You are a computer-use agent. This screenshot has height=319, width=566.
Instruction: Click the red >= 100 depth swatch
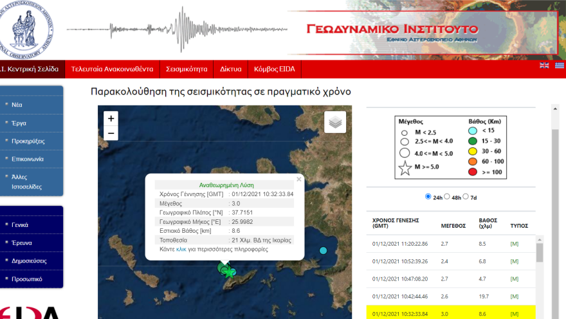pos(473,172)
